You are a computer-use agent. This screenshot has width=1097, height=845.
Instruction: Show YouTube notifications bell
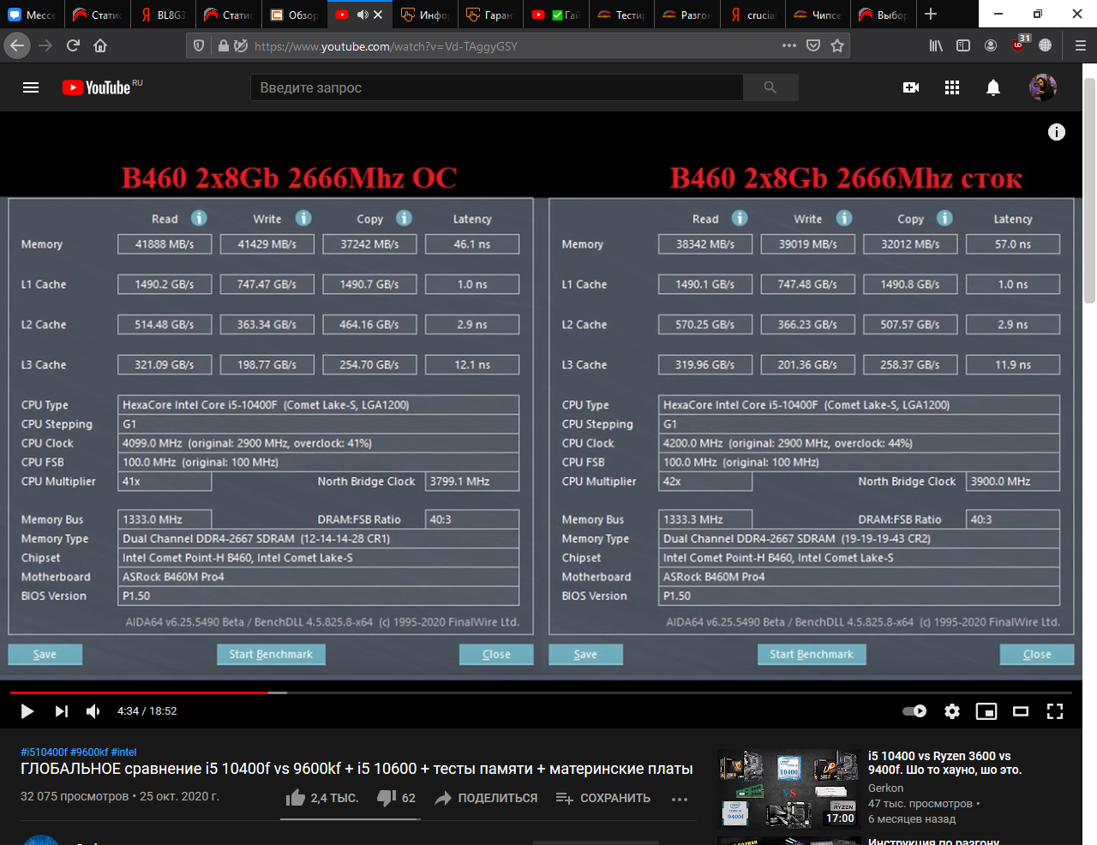[993, 87]
